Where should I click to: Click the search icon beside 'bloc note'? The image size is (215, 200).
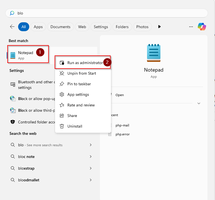(x=13, y=157)
